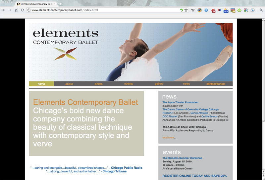This screenshot has width=265, height=180.
Task: Go to the browser home page icon
Action: 16,10
